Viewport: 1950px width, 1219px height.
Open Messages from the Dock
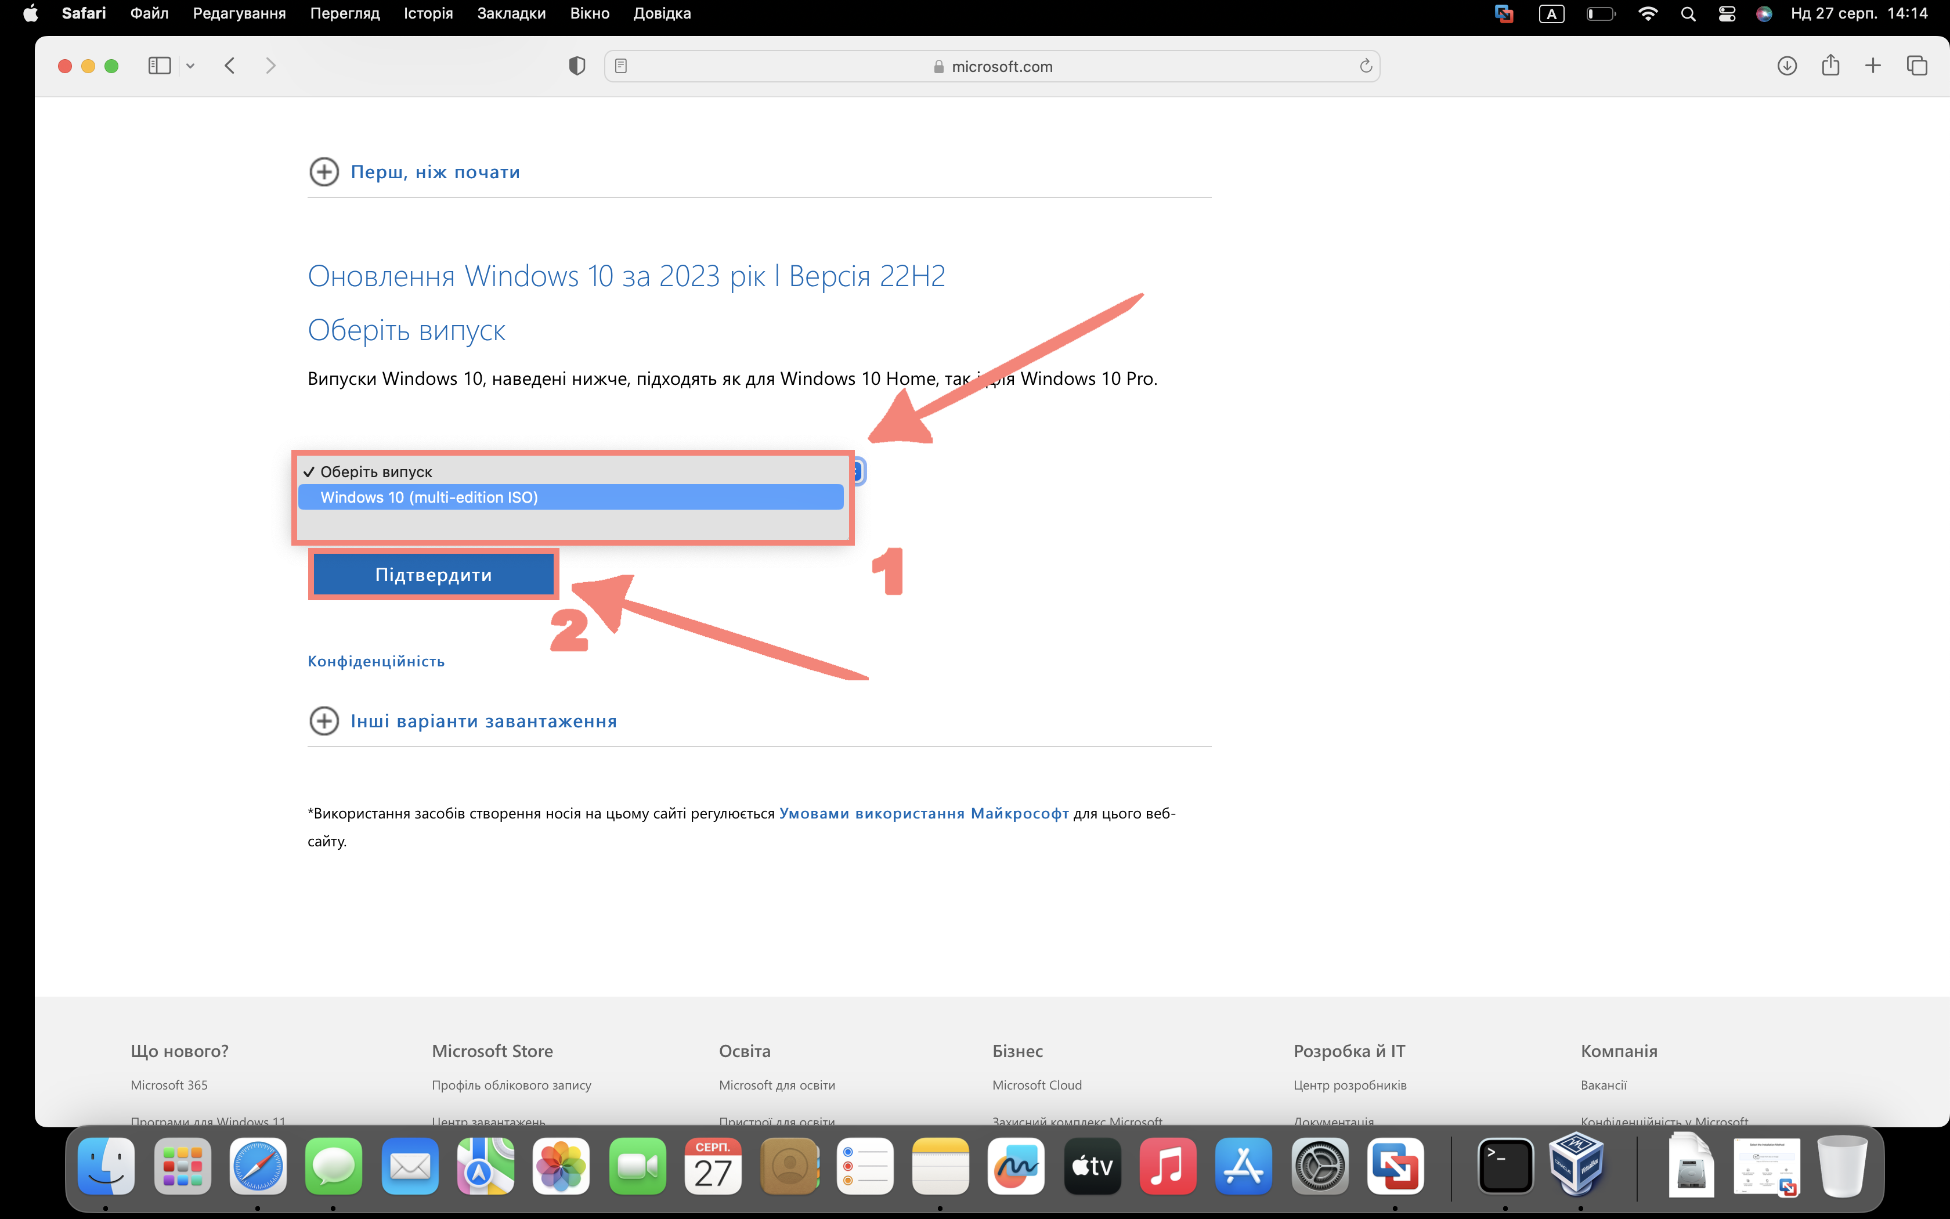pos(334,1166)
